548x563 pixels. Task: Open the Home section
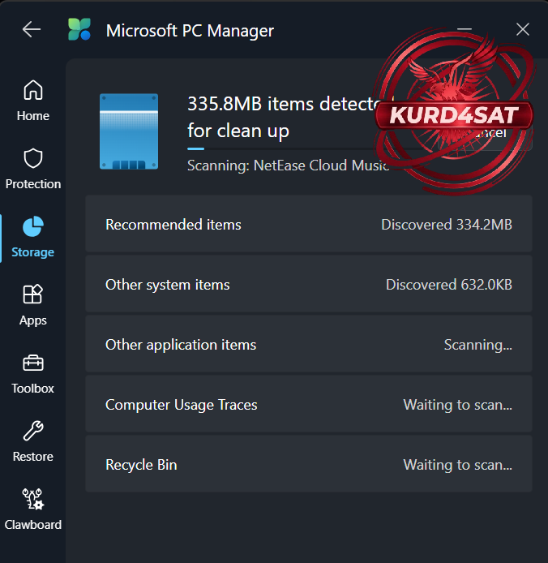(x=33, y=100)
